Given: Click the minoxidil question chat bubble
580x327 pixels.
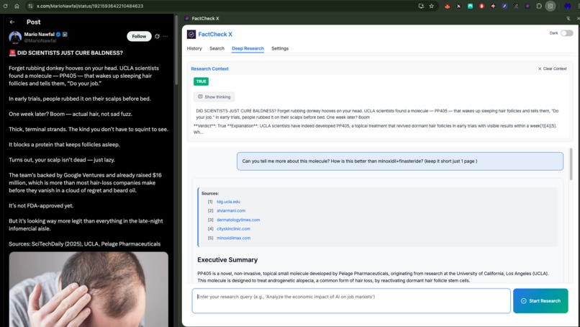Looking at the screenshot, I should [400, 161].
